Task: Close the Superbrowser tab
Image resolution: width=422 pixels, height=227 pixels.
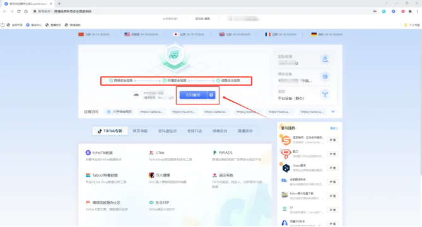Action: click(x=51, y=4)
